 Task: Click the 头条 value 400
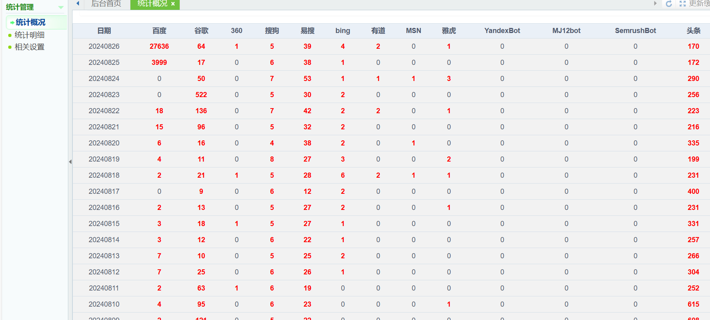[693, 191]
